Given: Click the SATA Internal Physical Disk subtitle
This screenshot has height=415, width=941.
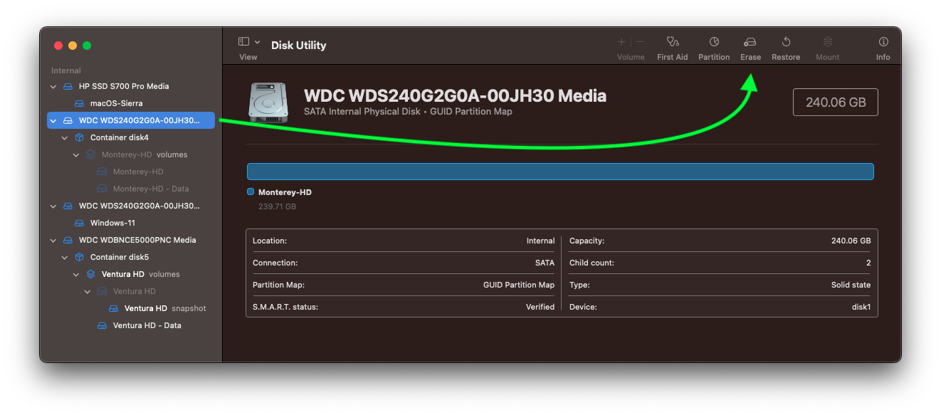Looking at the screenshot, I should (x=408, y=112).
